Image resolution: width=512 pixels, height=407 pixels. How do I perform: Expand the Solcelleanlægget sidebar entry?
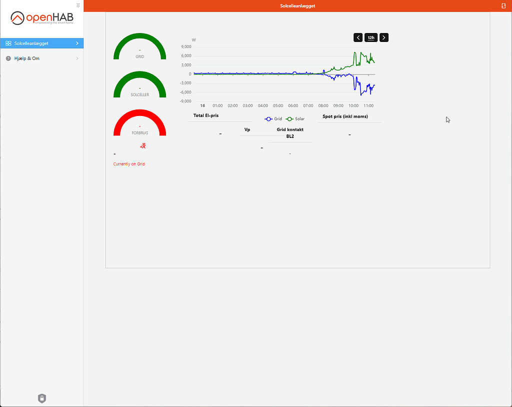[x=78, y=43]
